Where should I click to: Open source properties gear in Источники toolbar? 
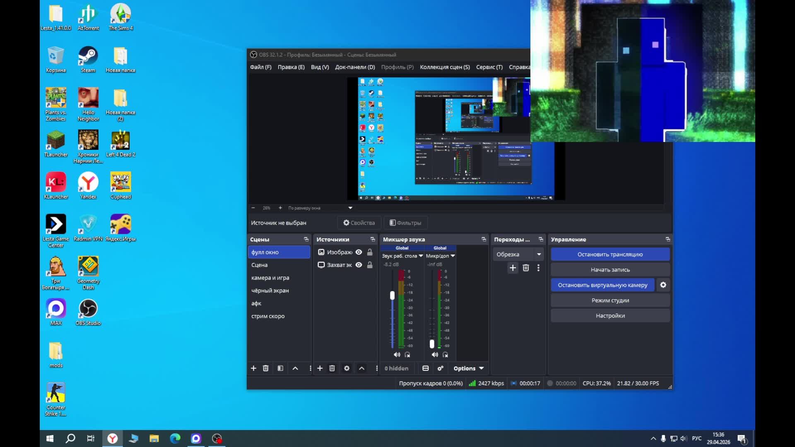pos(347,368)
